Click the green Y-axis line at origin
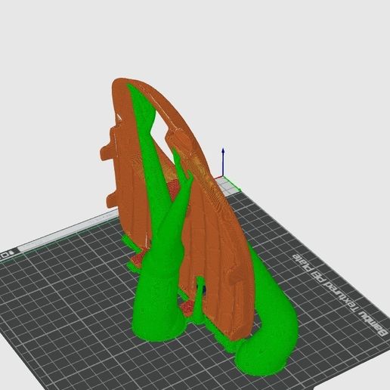 [x=232, y=183]
